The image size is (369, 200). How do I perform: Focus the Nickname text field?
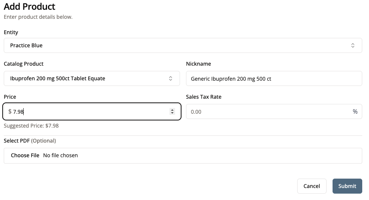click(274, 78)
